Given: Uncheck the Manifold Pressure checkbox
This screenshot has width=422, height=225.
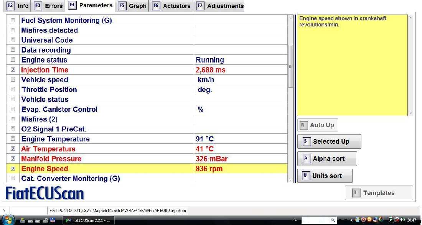Looking at the screenshot, I should [13, 159].
